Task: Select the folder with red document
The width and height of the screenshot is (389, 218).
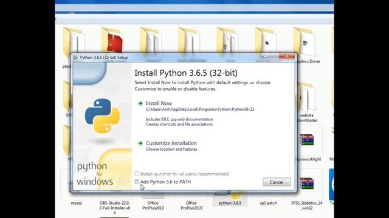Action: pyautogui.click(x=113, y=39)
